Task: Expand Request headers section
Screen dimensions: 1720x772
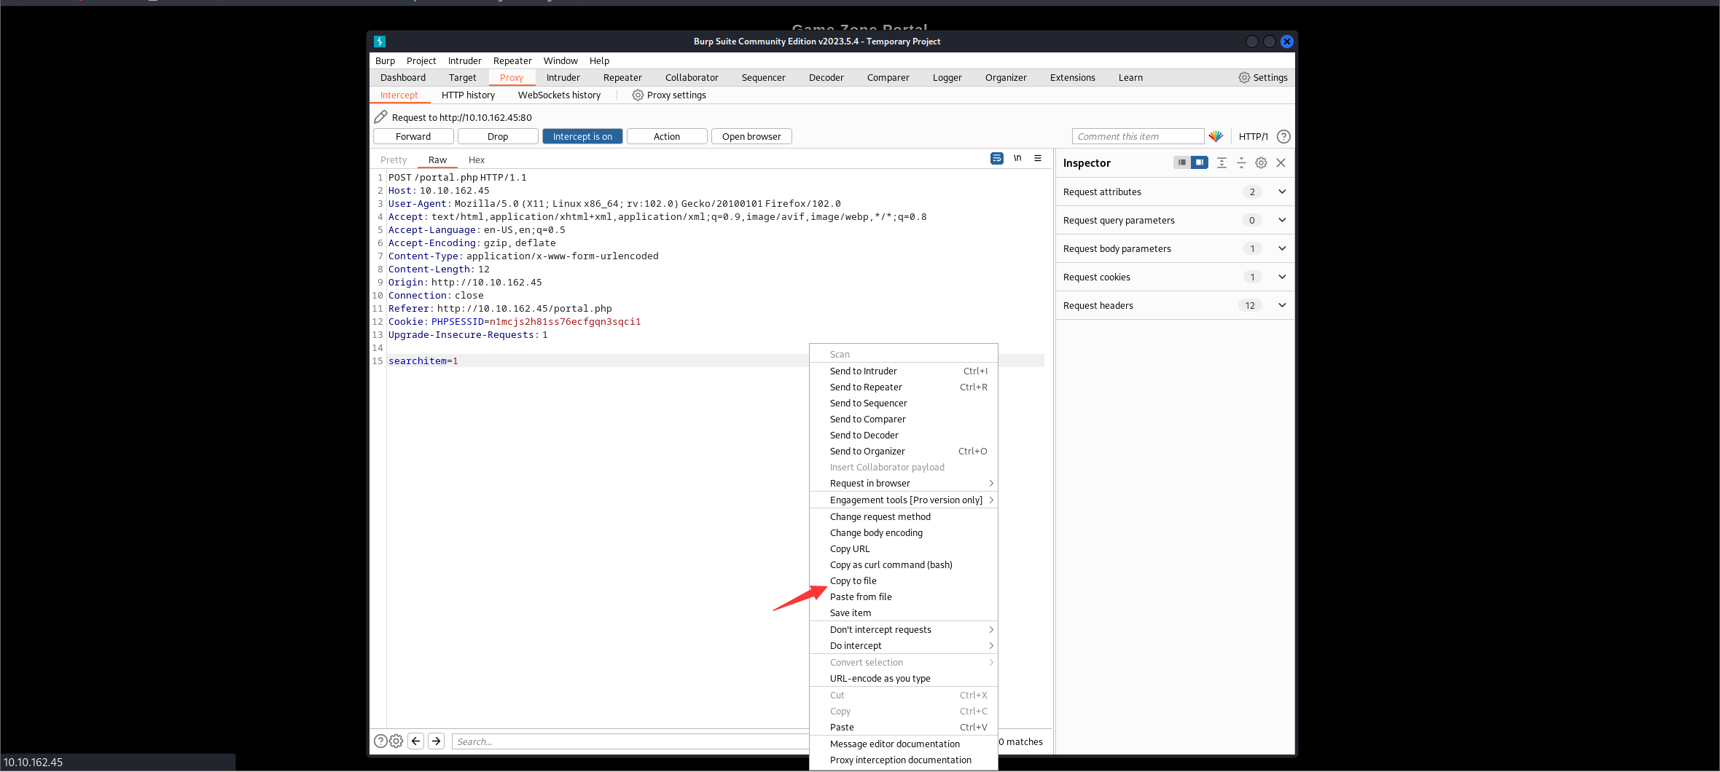Action: click(1282, 306)
